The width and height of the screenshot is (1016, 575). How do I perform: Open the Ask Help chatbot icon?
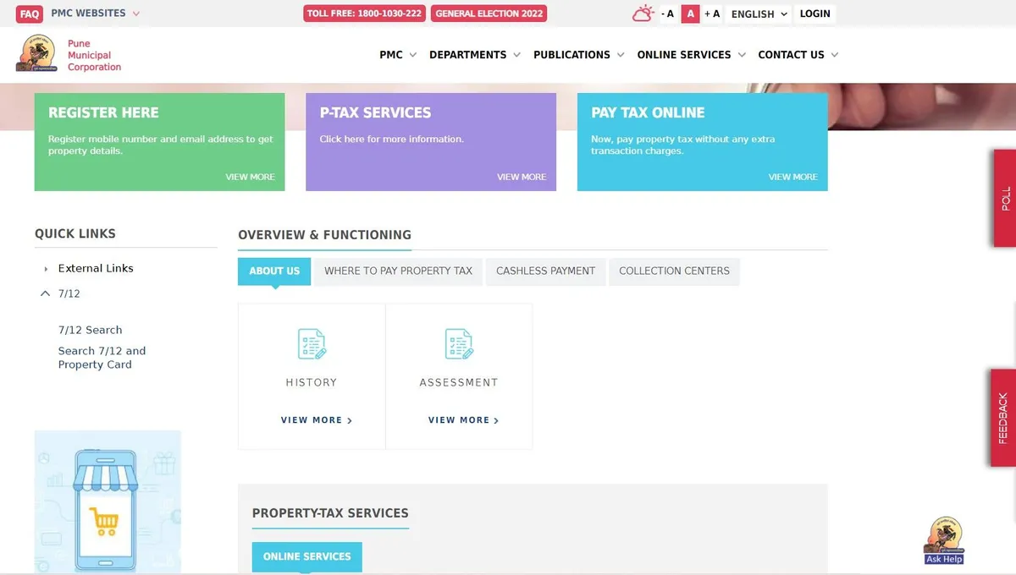(944, 539)
